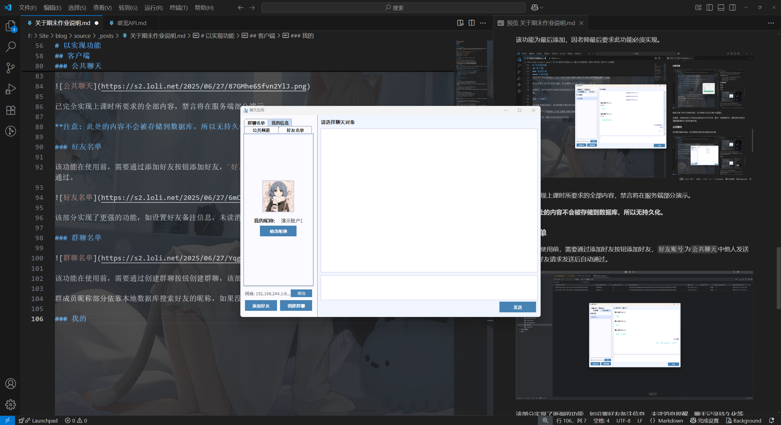Viewport: 781px width, 425px height.
Task: Toggle the secondary side bar layout button
Action: pyautogui.click(x=732, y=8)
